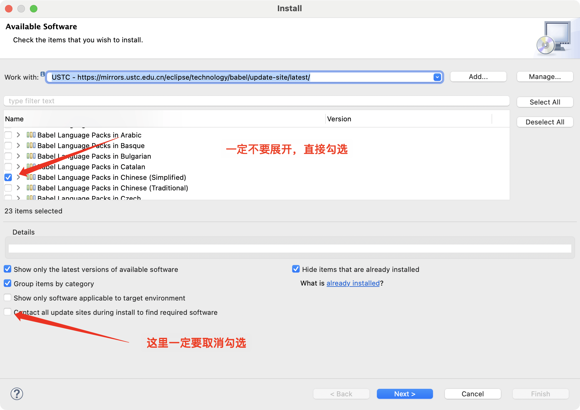
Task: Click the info icon beside Work with
Action: tap(43, 74)
